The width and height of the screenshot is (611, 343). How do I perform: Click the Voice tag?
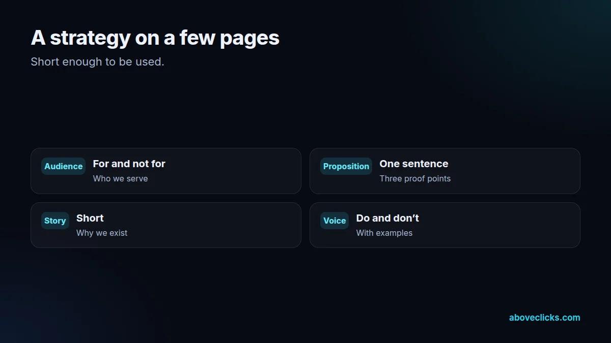pos(335,221)
